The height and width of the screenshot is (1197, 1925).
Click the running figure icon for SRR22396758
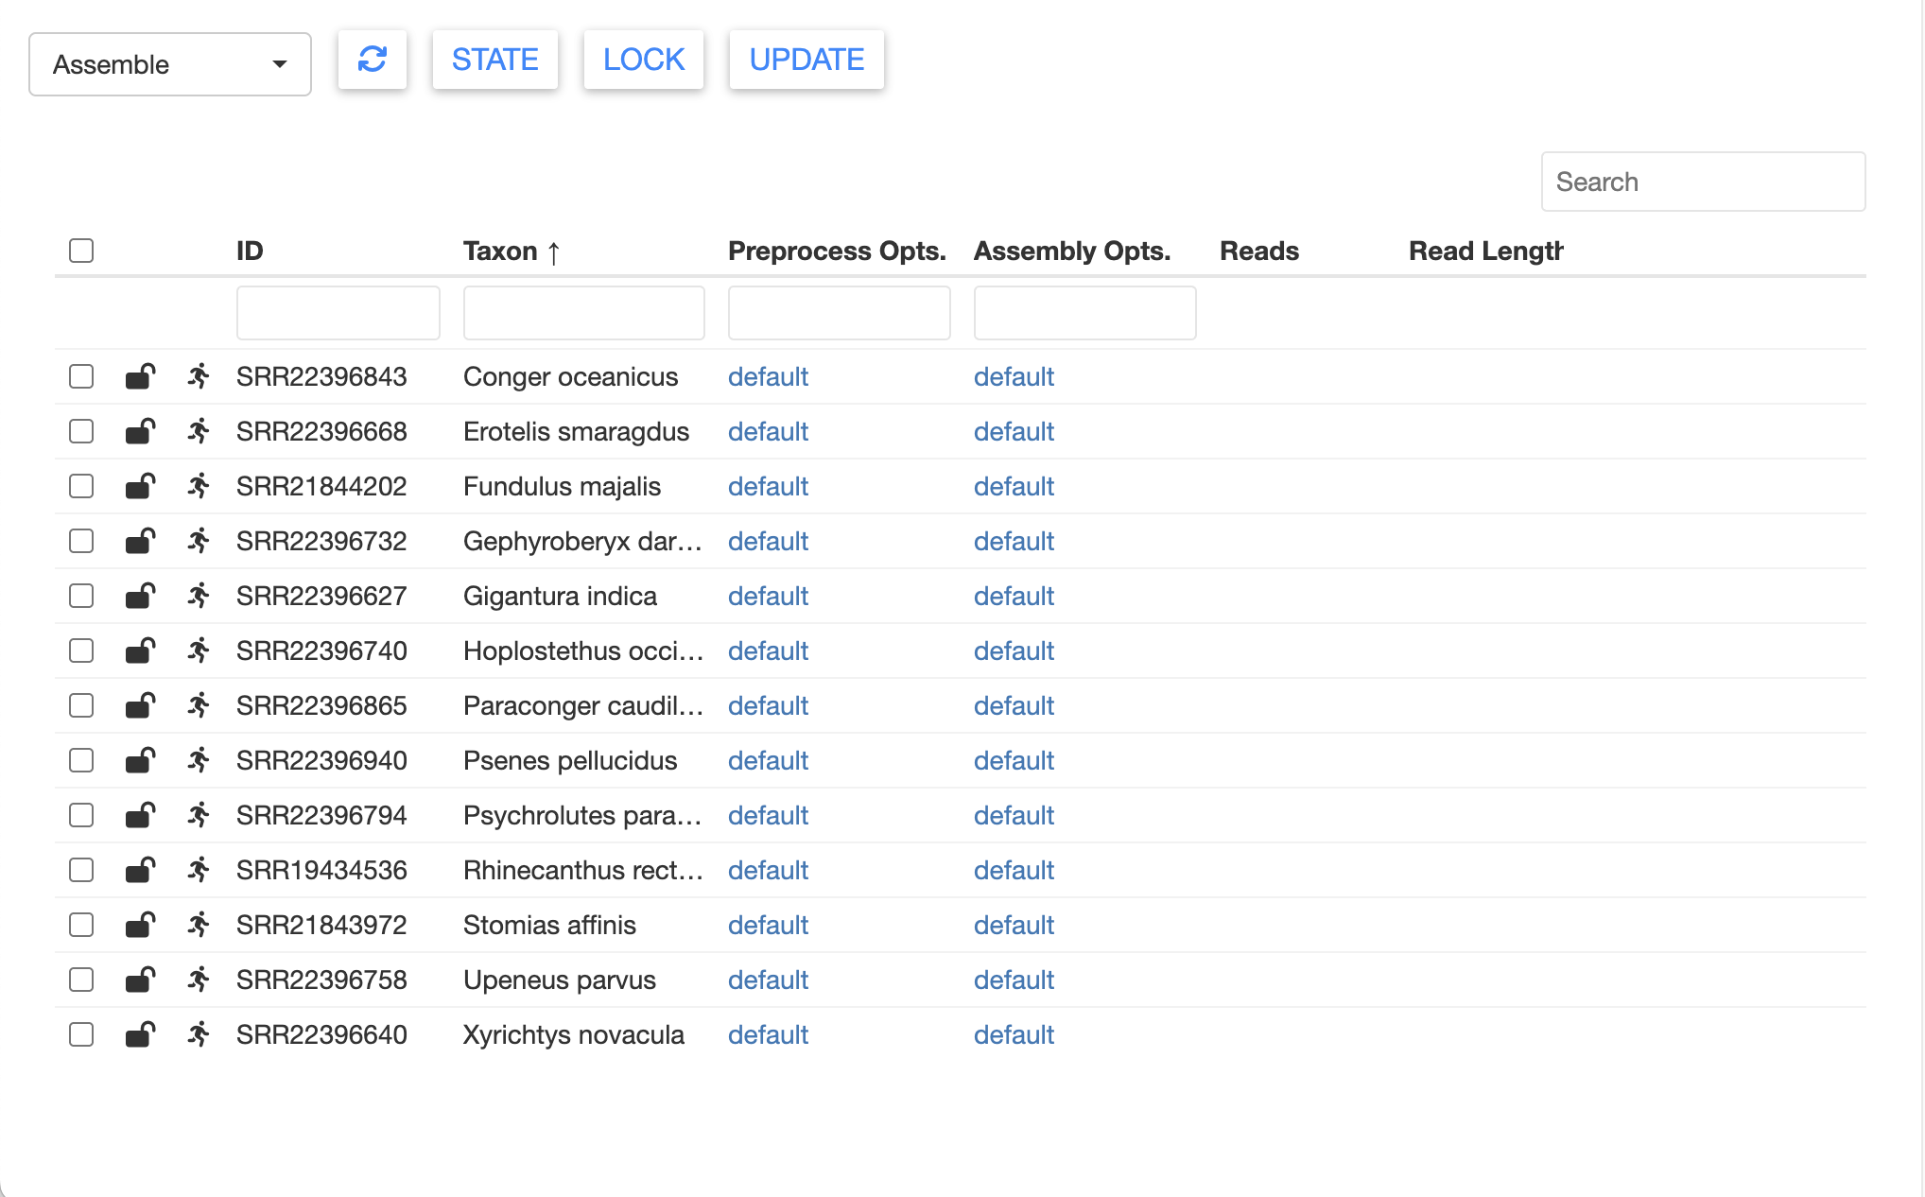199,980
